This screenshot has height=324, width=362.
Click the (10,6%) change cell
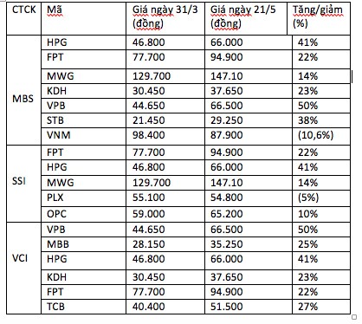(321, 136)
